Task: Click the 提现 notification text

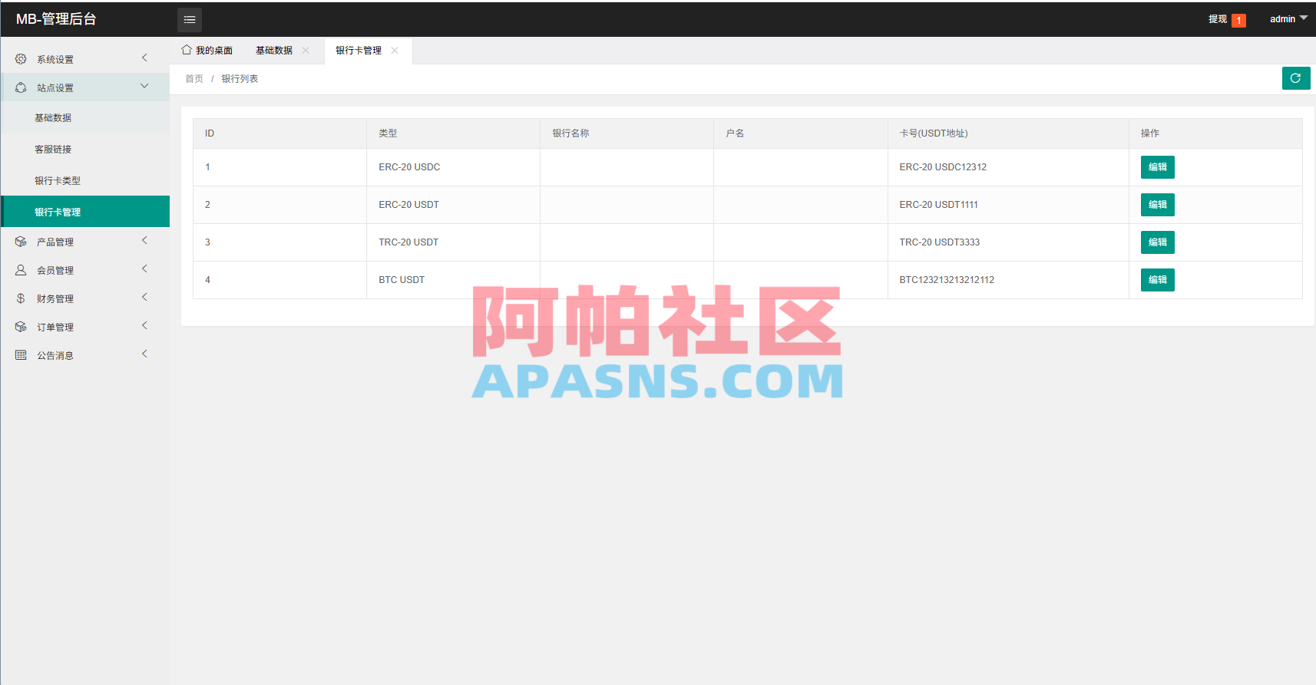Action: point(1218,19)
